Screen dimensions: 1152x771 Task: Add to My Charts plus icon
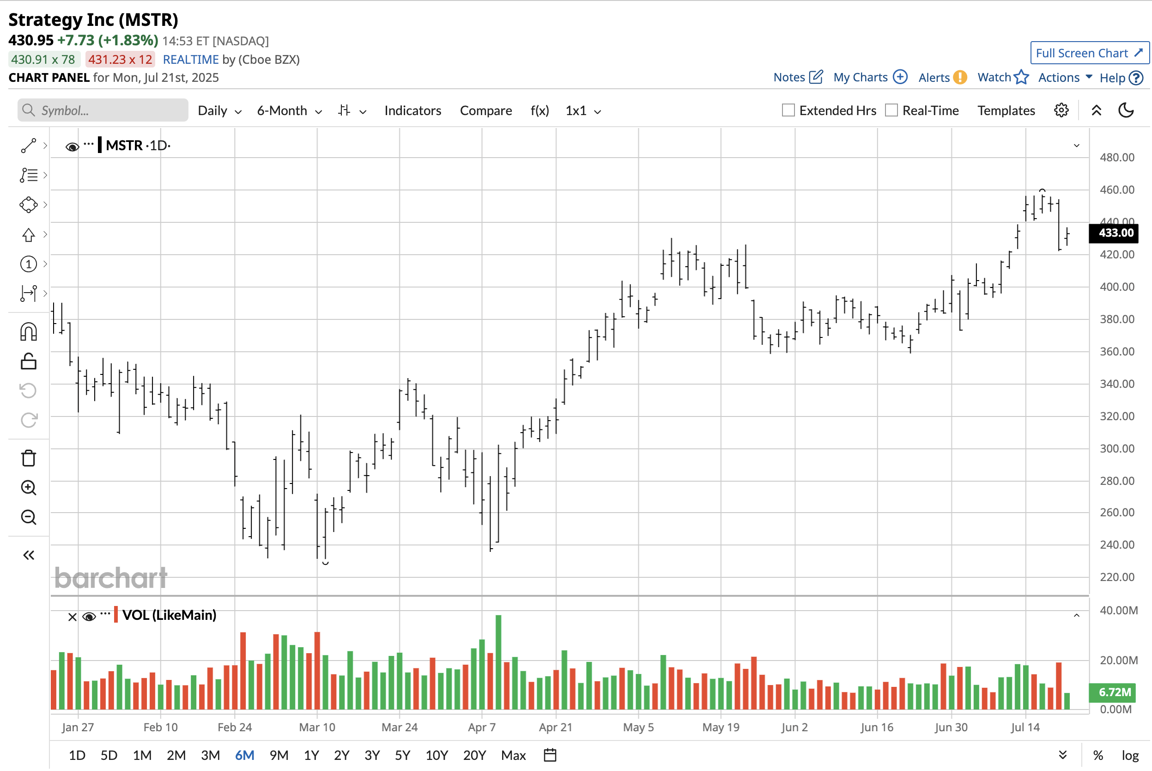point(900,77)
